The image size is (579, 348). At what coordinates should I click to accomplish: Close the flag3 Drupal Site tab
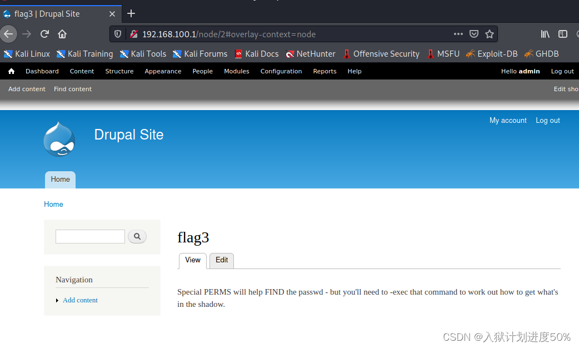pyautogui.click(x=112, y=14)
